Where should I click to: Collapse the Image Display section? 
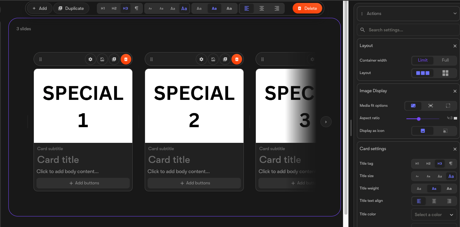pyautogui.click(x=455, y=91)
